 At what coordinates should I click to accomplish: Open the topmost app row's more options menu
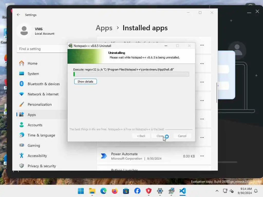pyautogui.click(x=202, y=45)
